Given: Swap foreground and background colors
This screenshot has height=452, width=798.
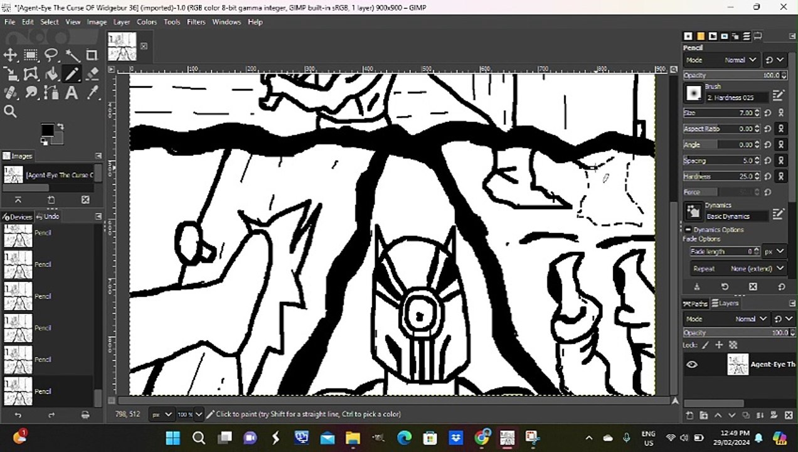Looking at the screenshot, I should coord(60,126).
